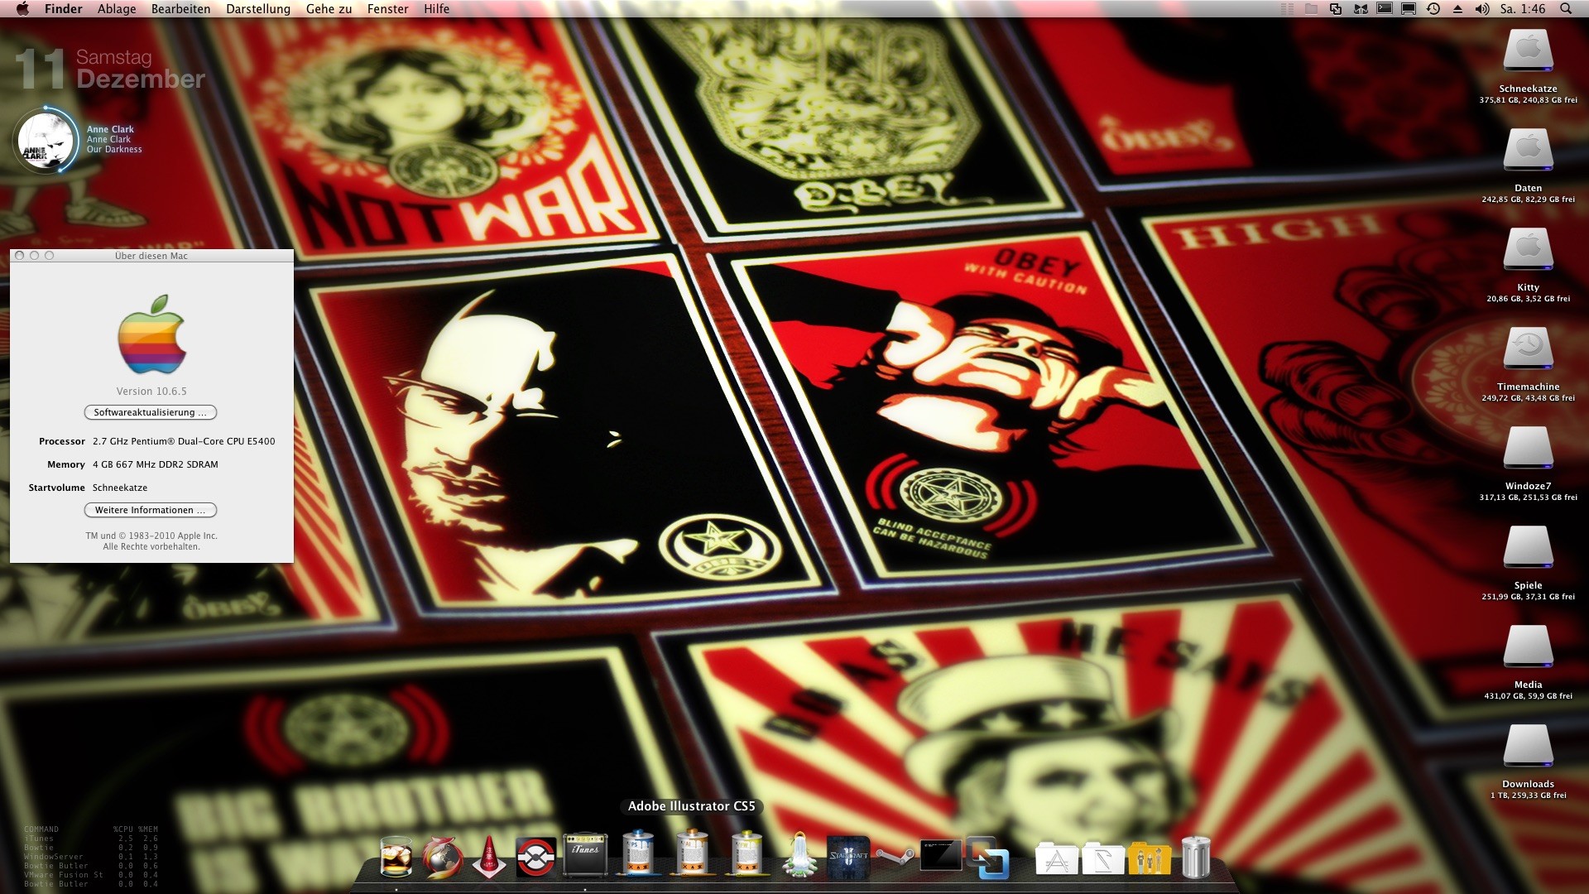Open VMware Fusion dock icon
The height and width of the screenshot is (894, 1589).
[x=988, y=858]
